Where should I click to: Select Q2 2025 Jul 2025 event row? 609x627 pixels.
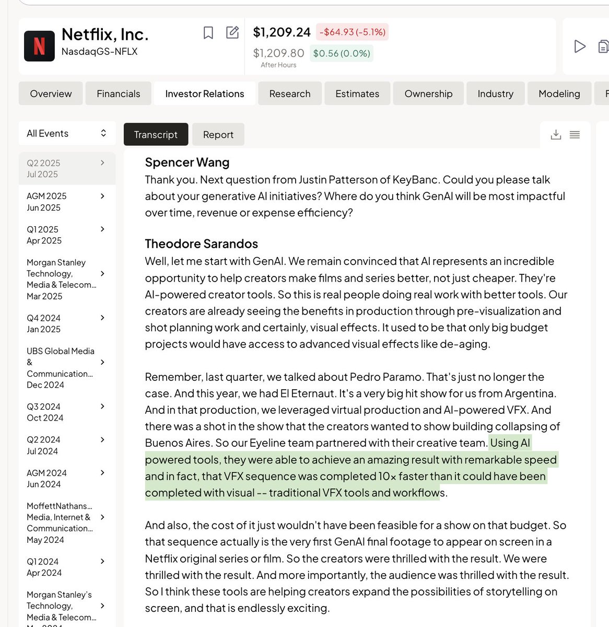[67, 168]
